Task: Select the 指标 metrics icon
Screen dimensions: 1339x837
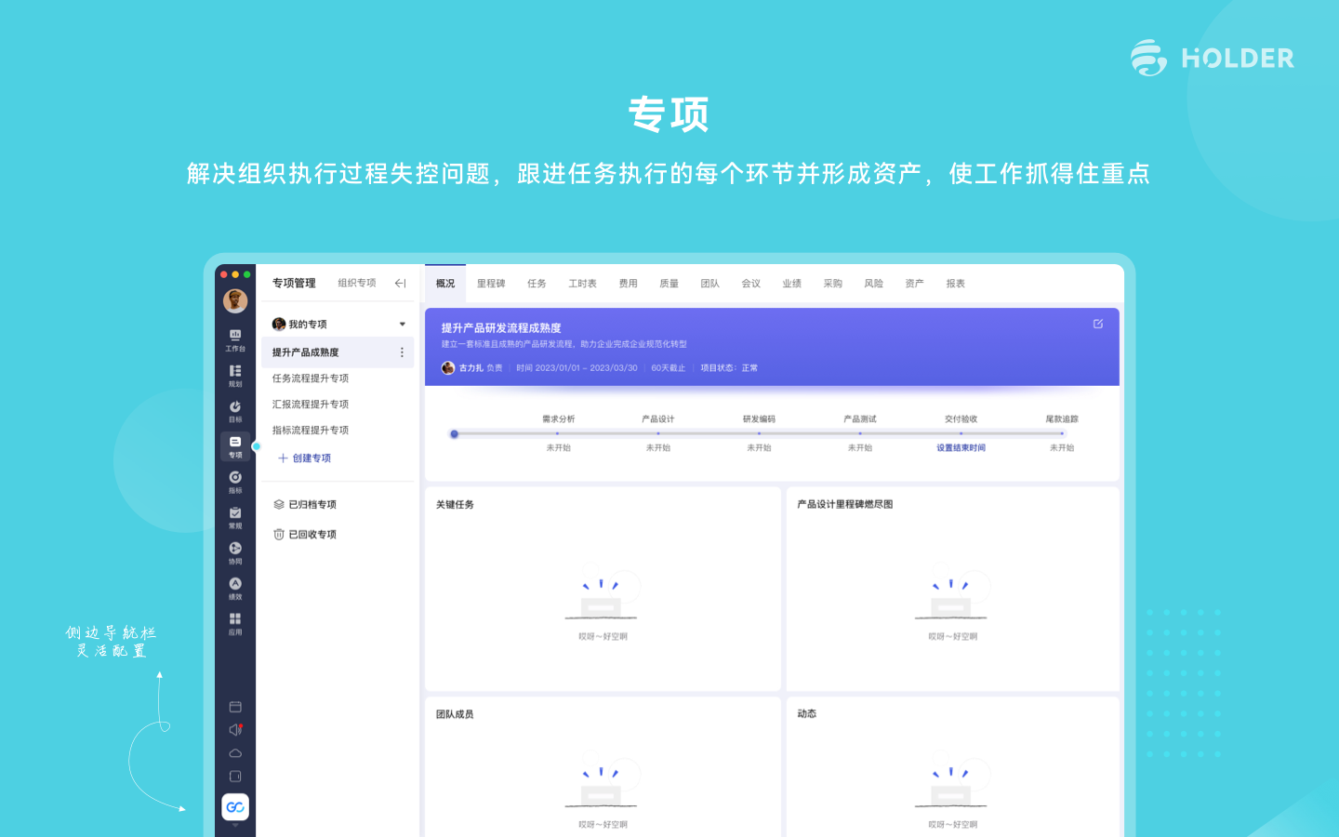Action: 235,480
